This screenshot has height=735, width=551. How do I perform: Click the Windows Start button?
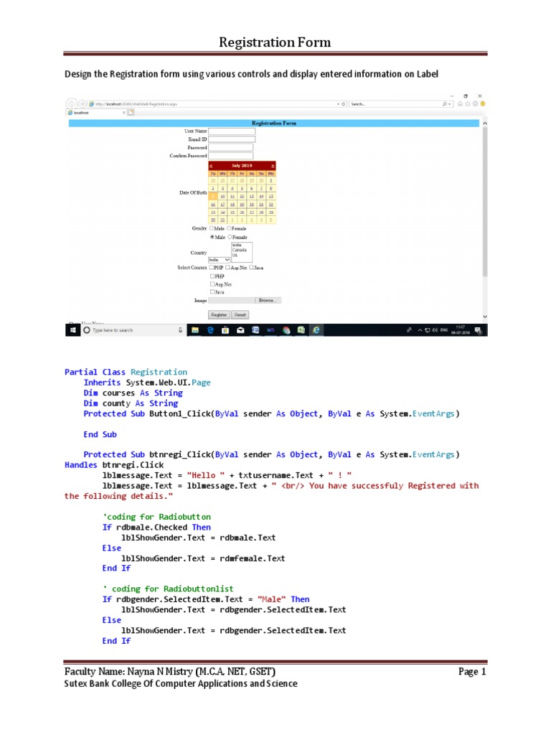click(72, 330)
